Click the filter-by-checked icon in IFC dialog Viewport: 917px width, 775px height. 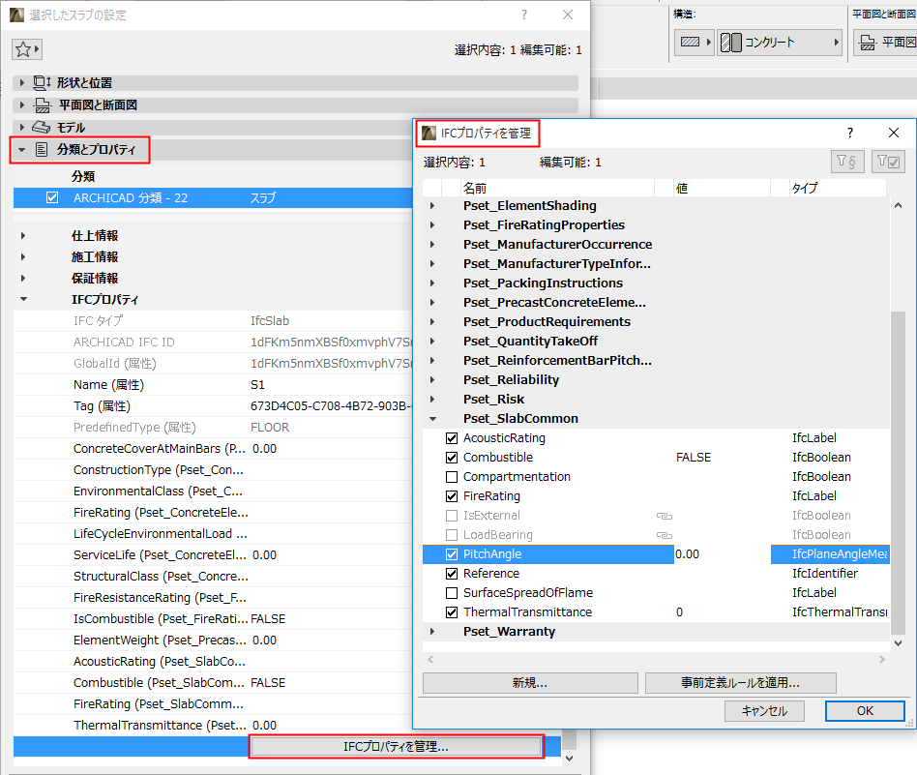coord(887,162)
